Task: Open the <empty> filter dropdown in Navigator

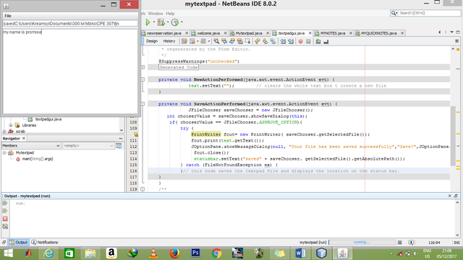Action: (88, 146)
